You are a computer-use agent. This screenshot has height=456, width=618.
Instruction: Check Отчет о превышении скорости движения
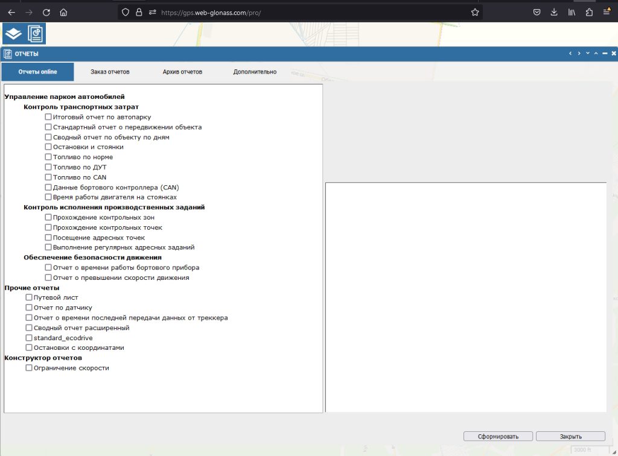pyautogui.click(x=48, y=277)
